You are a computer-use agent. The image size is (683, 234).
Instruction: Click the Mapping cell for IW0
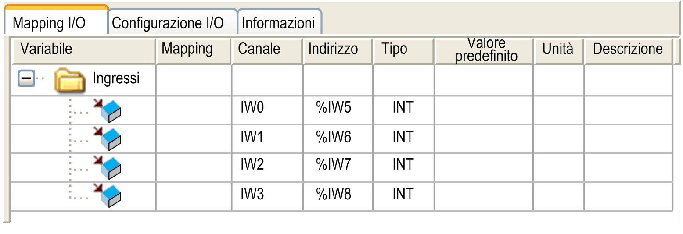pyautogui.click(x=194, y=110)
